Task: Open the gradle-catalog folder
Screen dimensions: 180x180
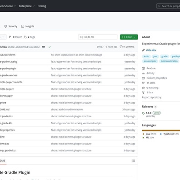Action: click(x=9, y=62)
